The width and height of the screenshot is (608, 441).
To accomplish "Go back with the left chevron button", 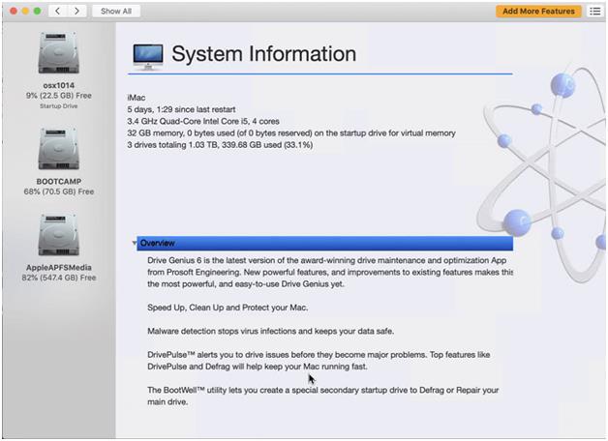I will point(57,12).
